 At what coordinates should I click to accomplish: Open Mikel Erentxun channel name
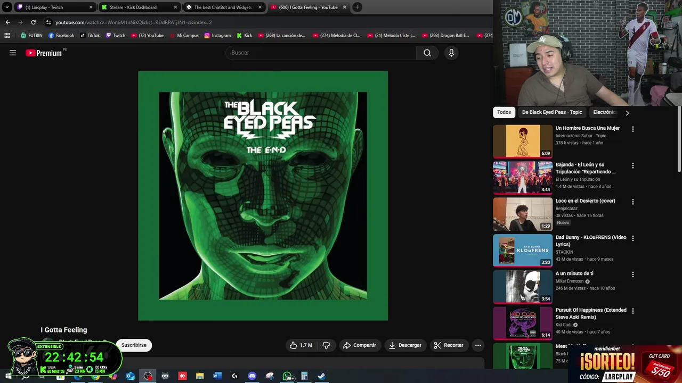tap(570, 281)
